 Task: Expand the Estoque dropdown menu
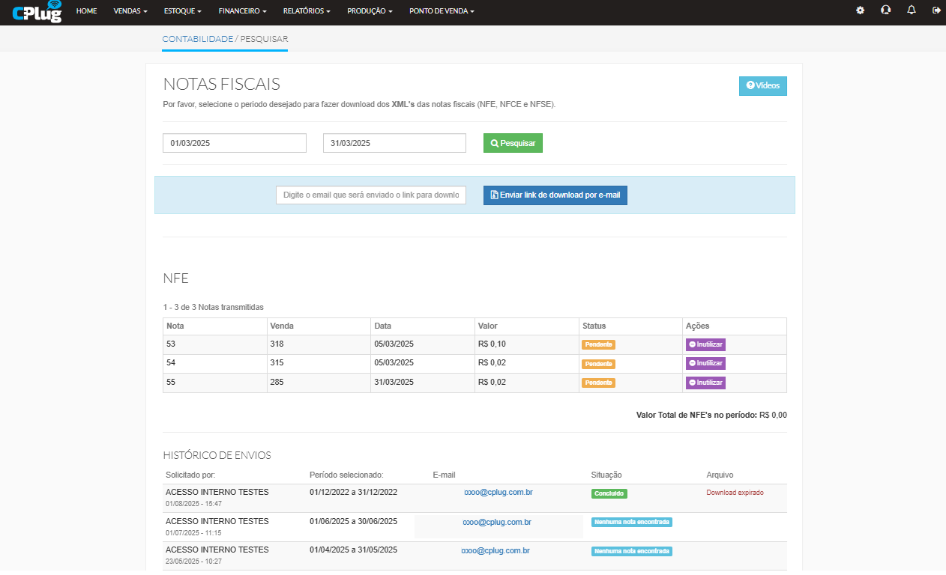[182, 11]
